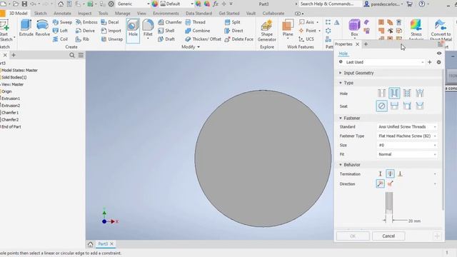Open the Modify panel dropdown
The height and width of the screenshot is (257, 457).
191,47
